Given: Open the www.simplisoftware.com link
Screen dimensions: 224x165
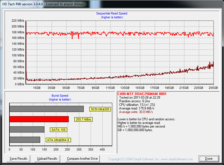Looking at the screenshot, I should pos(177,159).
